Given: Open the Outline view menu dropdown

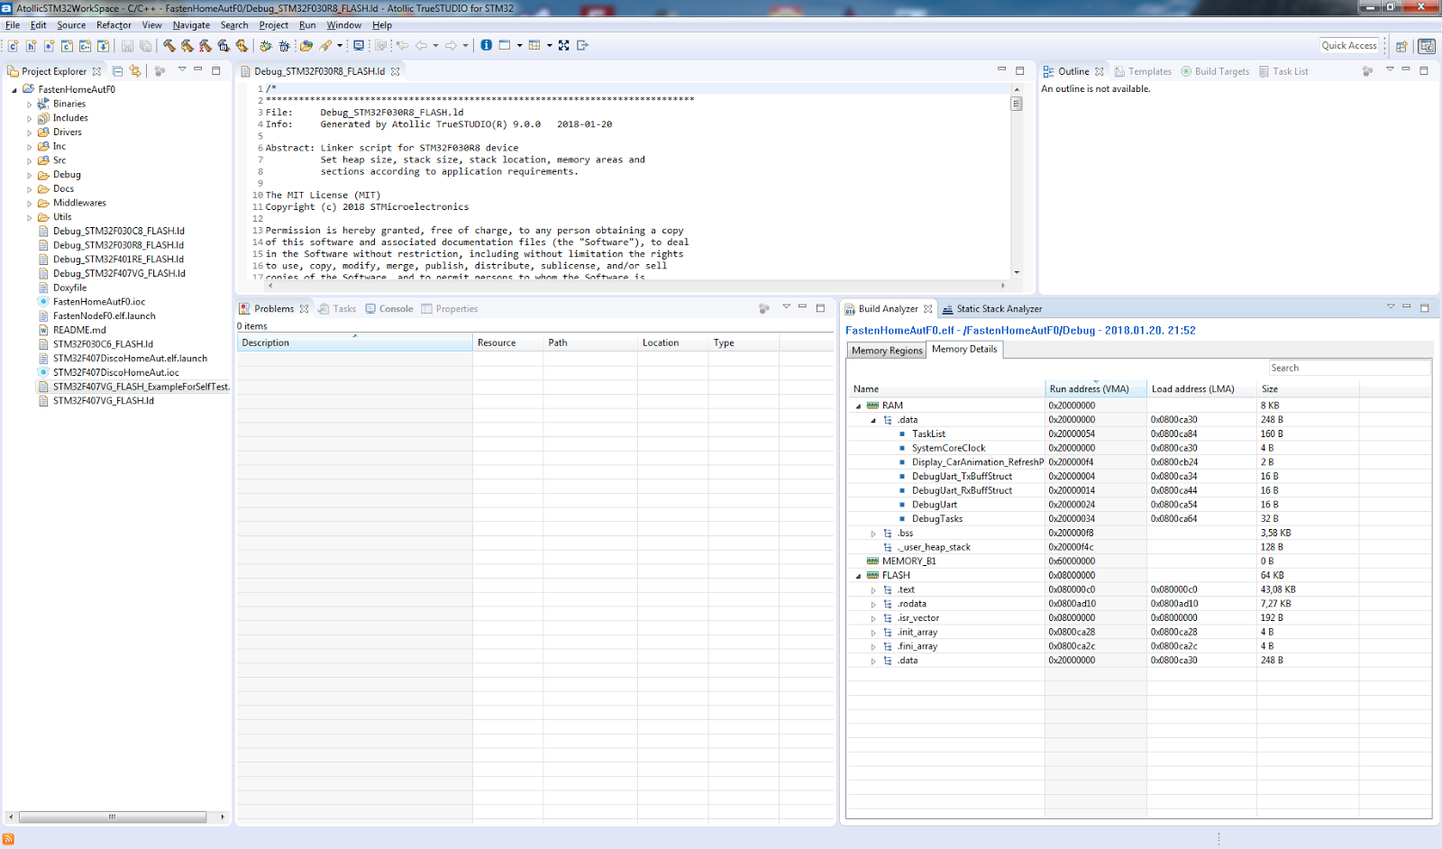Looking at the screenshot, I should click(x=1390, y=69).
